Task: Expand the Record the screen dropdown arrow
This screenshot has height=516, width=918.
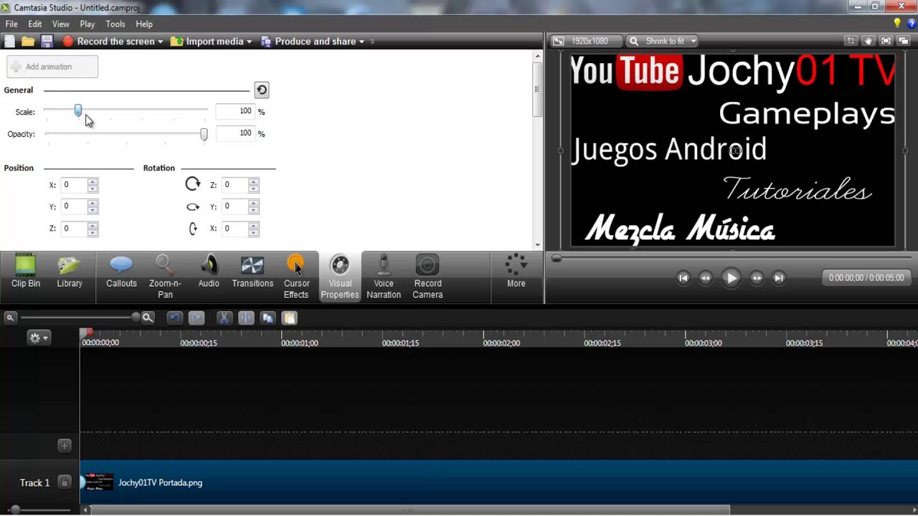Action: [x=160, y=42]
